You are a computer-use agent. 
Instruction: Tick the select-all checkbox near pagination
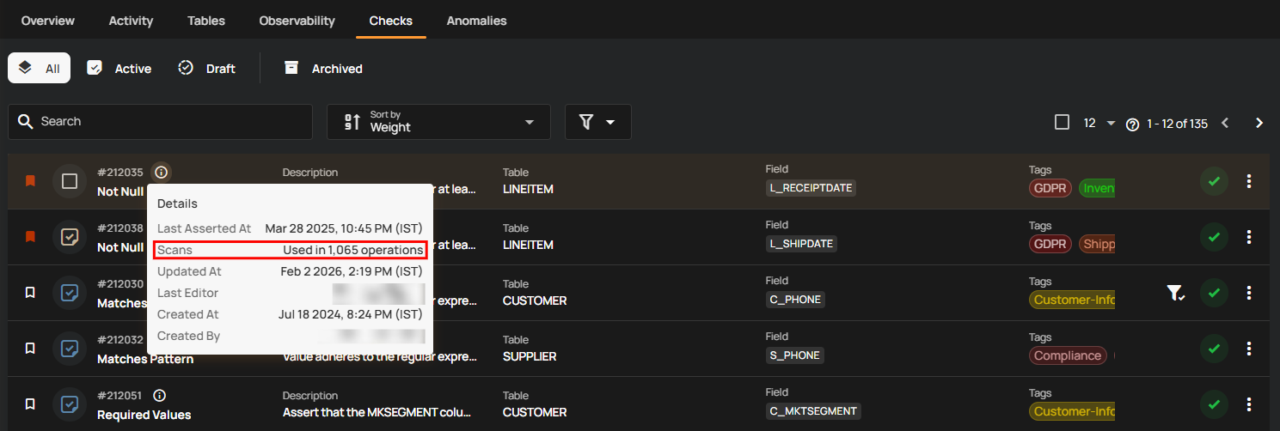coord(1062,122)
